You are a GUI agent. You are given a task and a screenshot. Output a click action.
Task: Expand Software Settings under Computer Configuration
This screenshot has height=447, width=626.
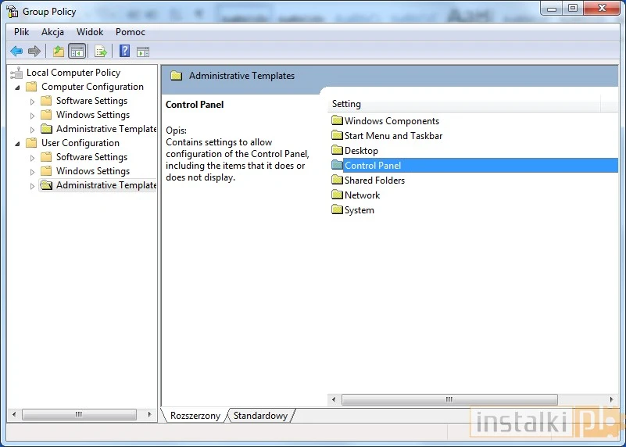pyautogui.click(x=32, y=102)
